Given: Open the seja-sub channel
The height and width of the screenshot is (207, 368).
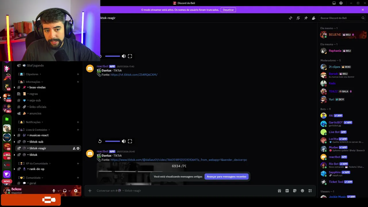Looking at the screenshot, I should (x=48, y=100).
